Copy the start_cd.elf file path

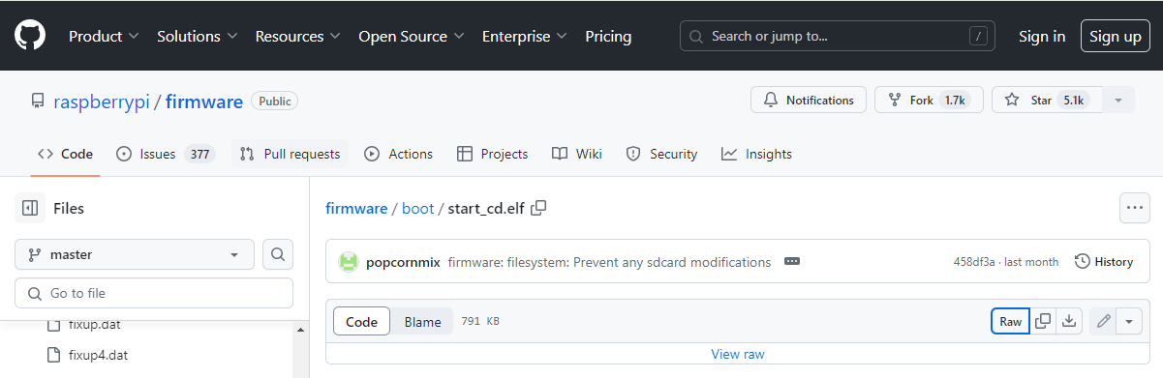coord(539,208)
